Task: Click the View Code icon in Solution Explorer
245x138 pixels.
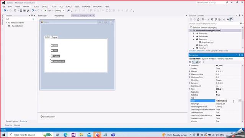Action: (224, 20)
